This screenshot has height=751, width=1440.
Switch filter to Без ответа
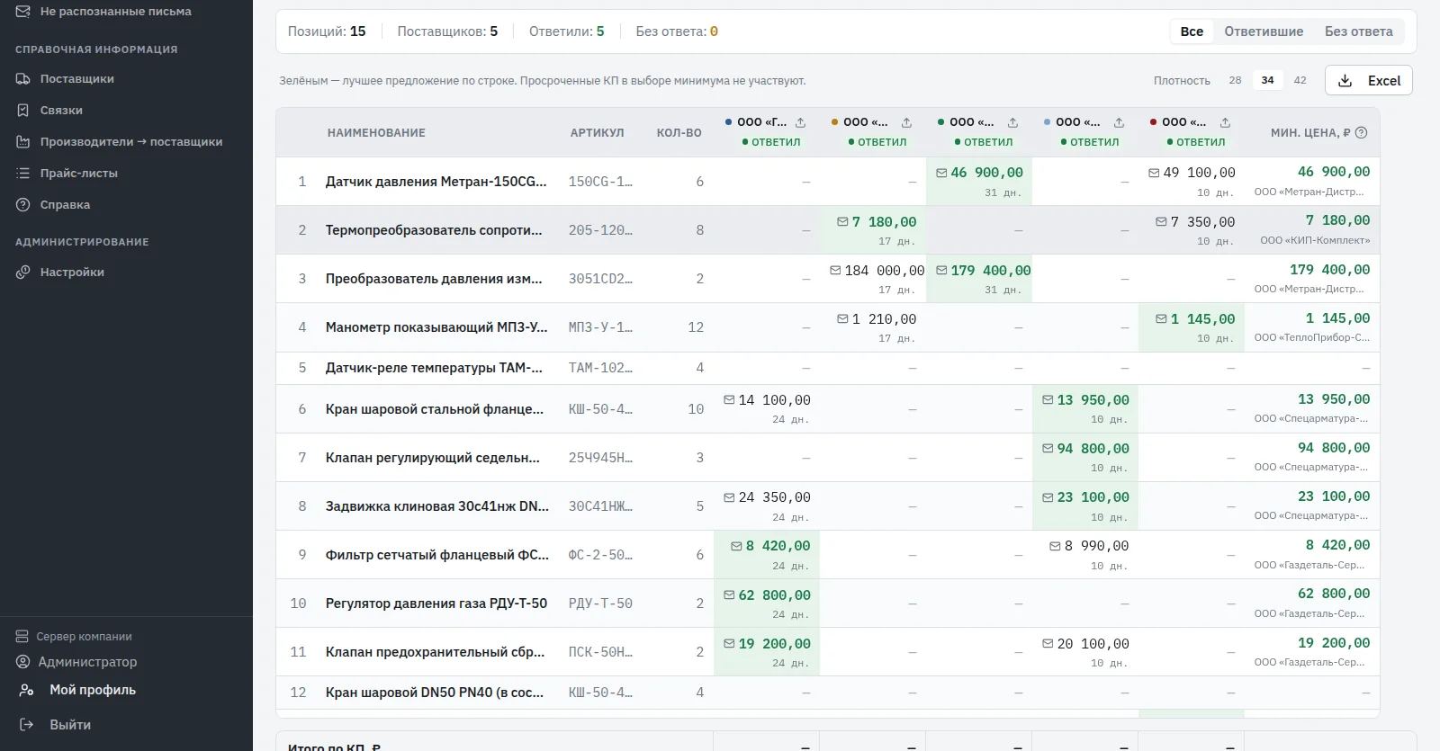click(1358, 31)
